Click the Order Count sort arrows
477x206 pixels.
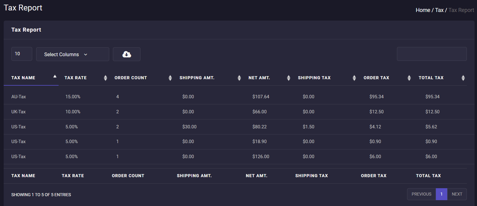click(x=170, y=78)
